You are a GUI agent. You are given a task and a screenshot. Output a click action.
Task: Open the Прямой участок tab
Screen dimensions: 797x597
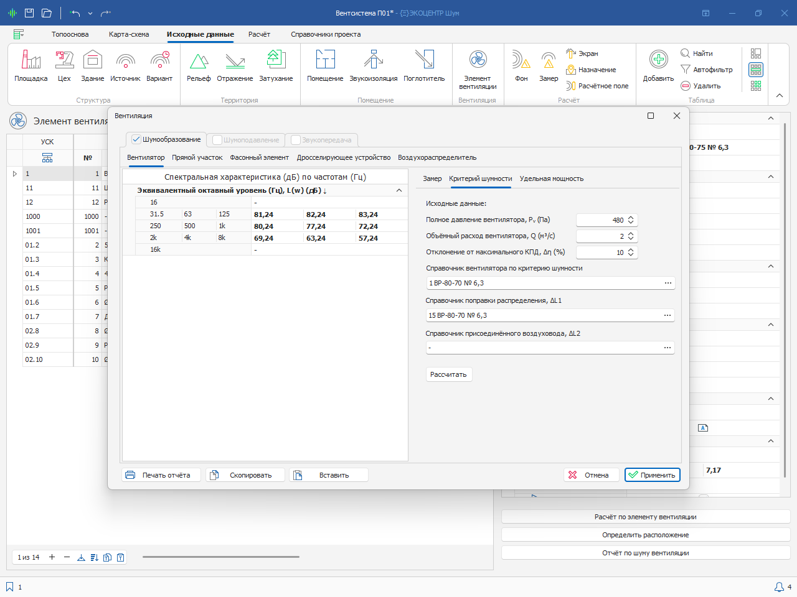pyautogui.click(x=197, y=158)
